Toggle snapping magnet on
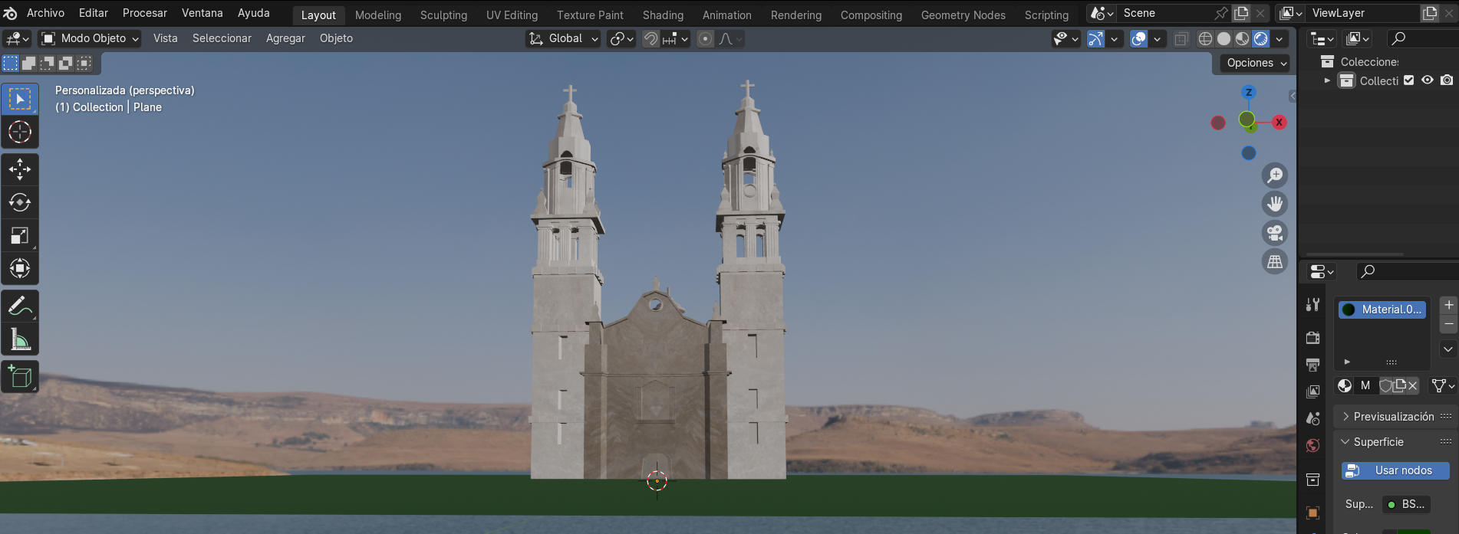Screen dimensions: 1459x534 click(650, 39)
